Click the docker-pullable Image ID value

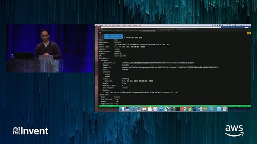point(170,68)
